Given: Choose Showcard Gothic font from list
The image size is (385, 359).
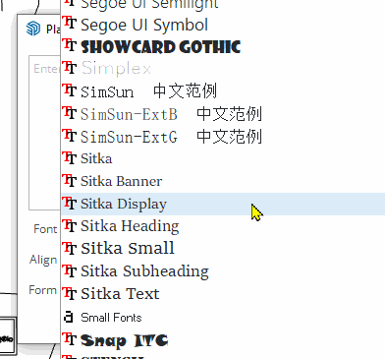Looking at the screenshot, I should pos(223,46).
